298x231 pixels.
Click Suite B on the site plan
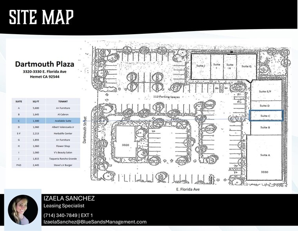[x=265, y=127]
